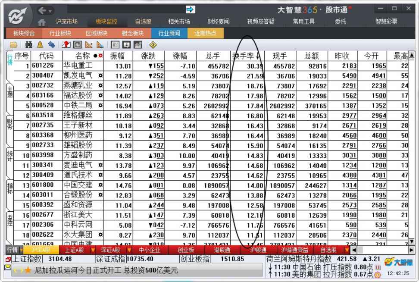Click the red window icon beside 上证指数
This screenshot has width=419, height=282.
[8, 259]
